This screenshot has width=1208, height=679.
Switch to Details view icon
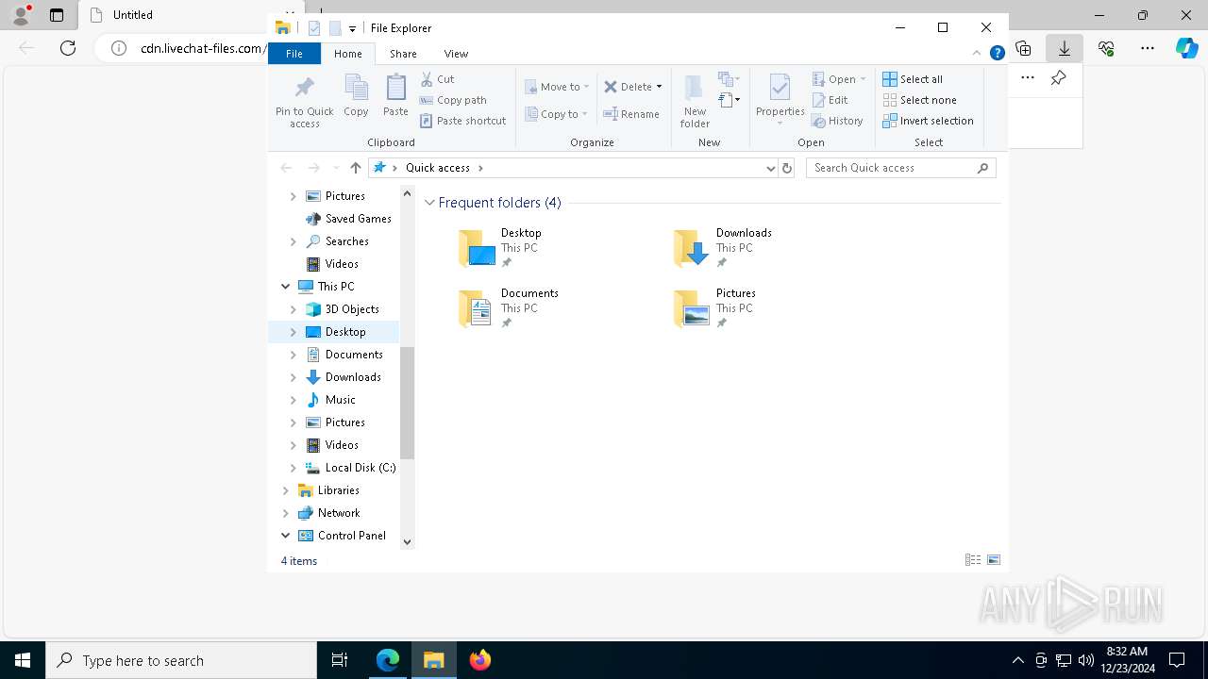tap(973, 560)
